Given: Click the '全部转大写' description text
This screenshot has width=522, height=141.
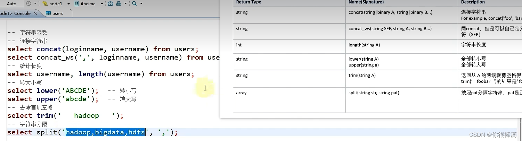Looking at the screenshot, I should coord(473,65).
